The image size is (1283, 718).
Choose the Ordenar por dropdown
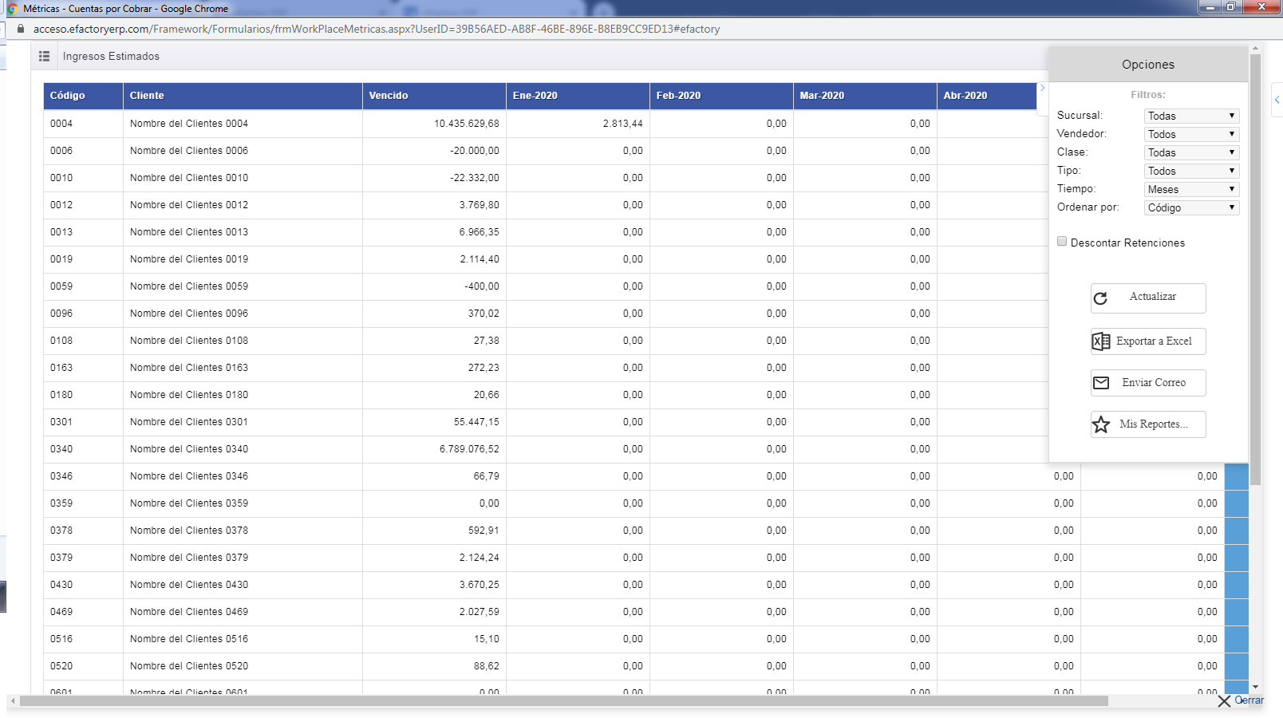tap(1190, 207)
